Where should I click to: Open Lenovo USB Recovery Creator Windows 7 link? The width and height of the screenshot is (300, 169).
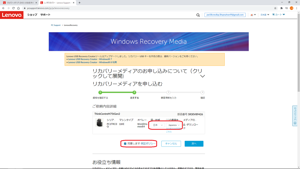pyautogui.click(x=90, y=59)
